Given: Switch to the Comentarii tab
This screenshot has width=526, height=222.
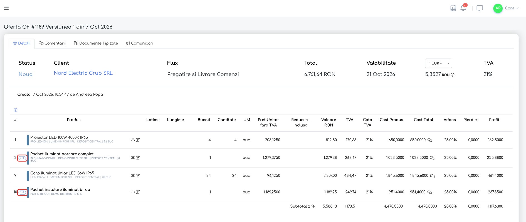Looking at the screenshot, I should coord(52,43).
